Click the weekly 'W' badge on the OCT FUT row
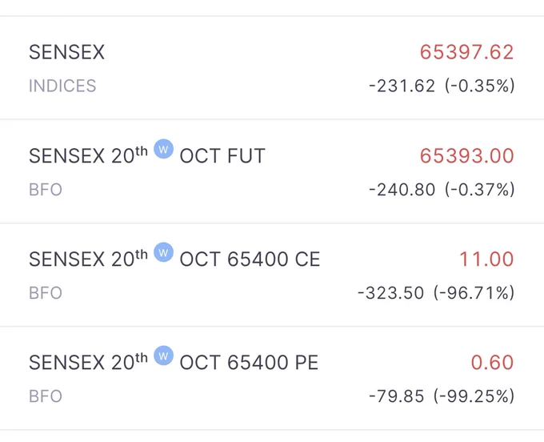This screenshot has width=544, height=442. click(x=163, y=149)
